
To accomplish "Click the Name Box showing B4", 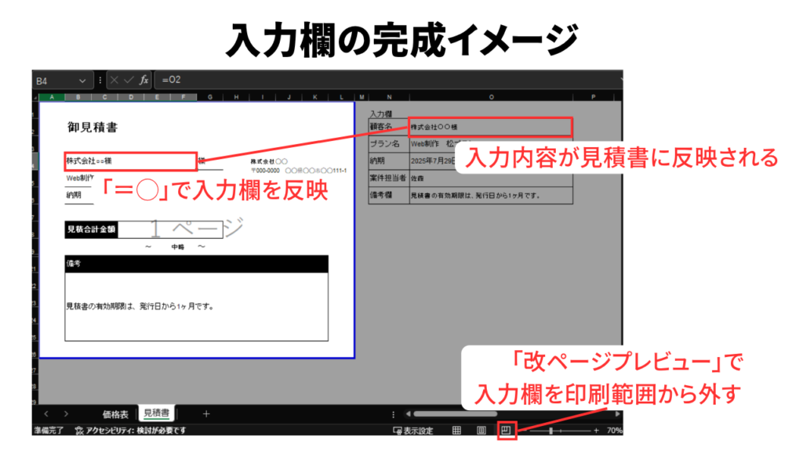I will 64,81.
